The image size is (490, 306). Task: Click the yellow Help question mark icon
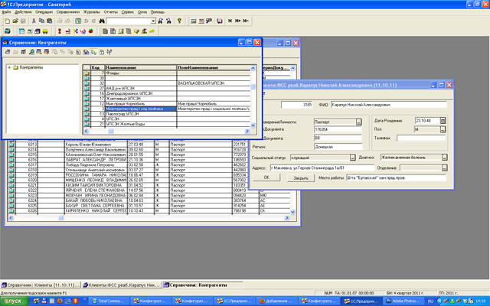(x=179, y=21)
